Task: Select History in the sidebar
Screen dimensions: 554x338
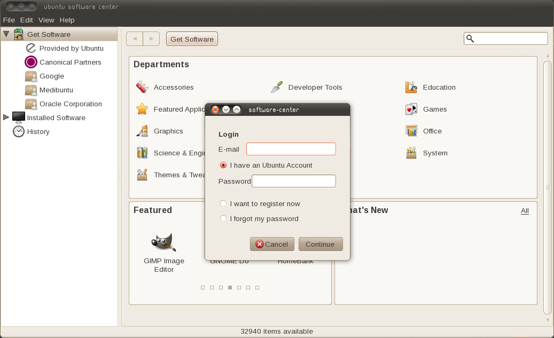Action: [38, 132]
